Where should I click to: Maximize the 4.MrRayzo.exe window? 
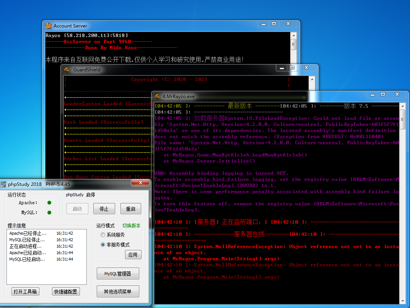[x=383, y=95]
